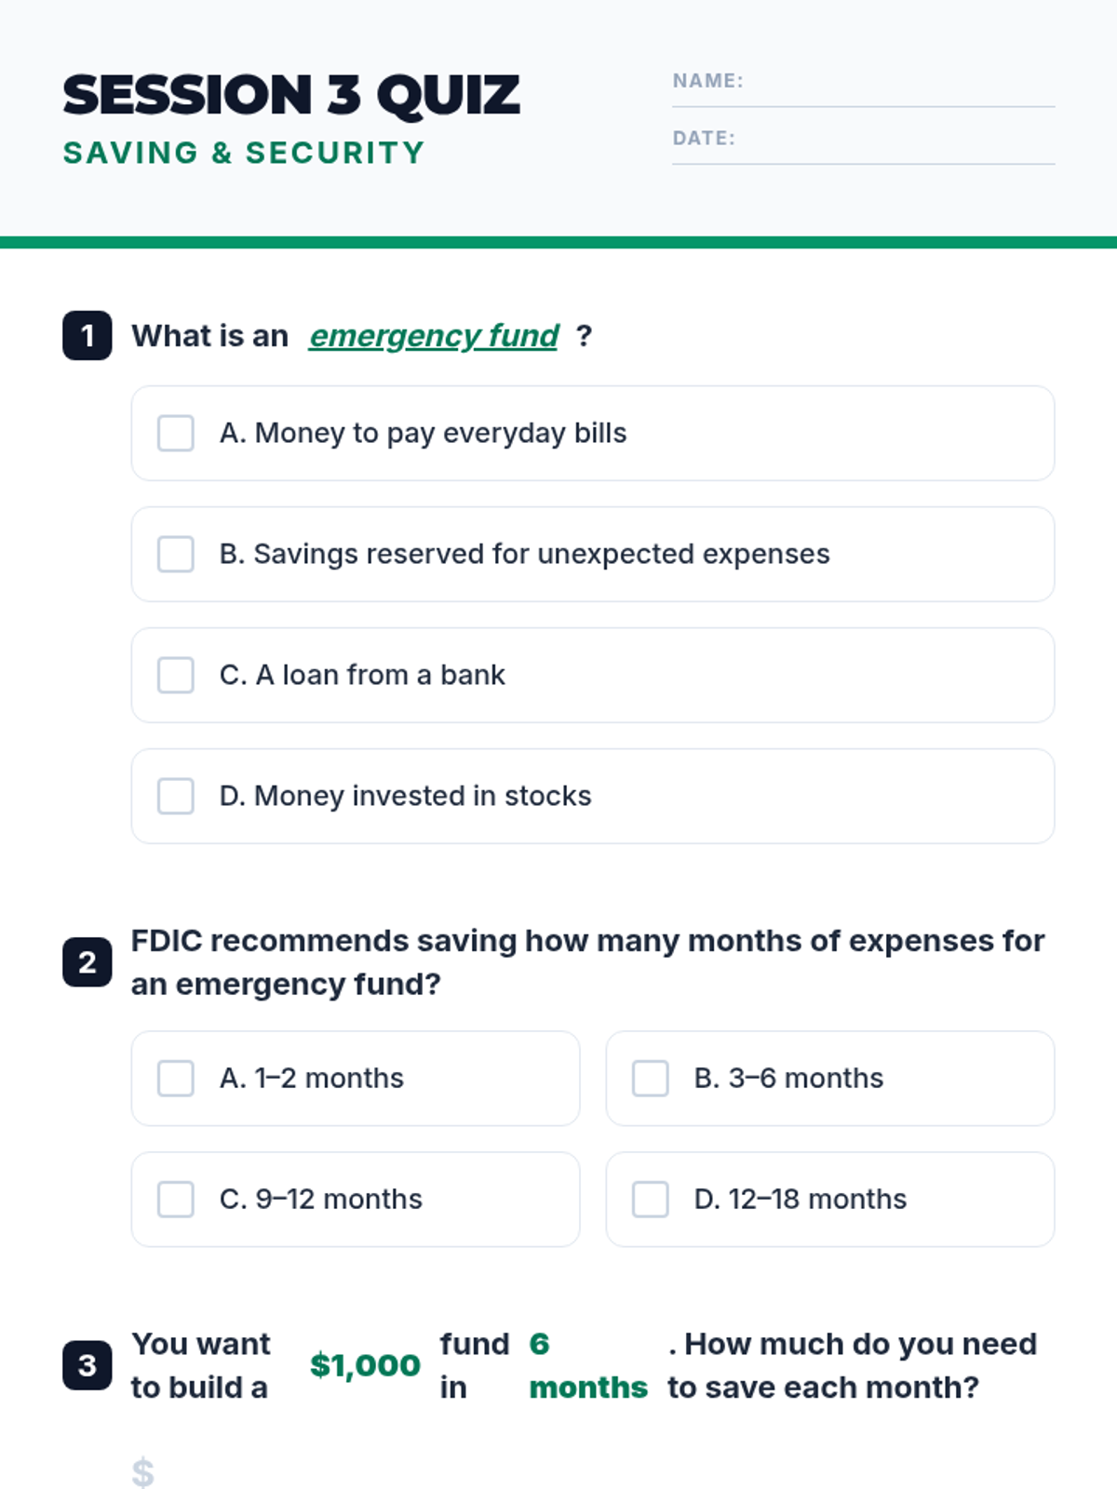This screenshot has height=1489, width=1117.
Task: Select the B. 3–6 months answer card
Action: (x=830, y=1079)
